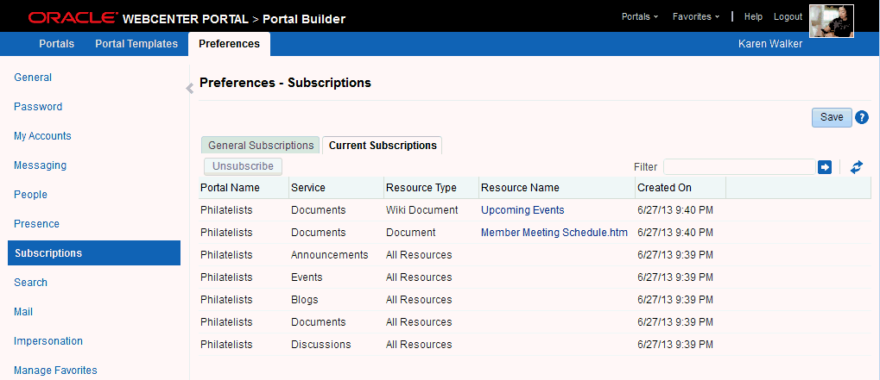Image resolution: width=880 pixels, height=380 pixels.
Task: Collapse the left navigation pane arrow
Action: coord(190,89)
